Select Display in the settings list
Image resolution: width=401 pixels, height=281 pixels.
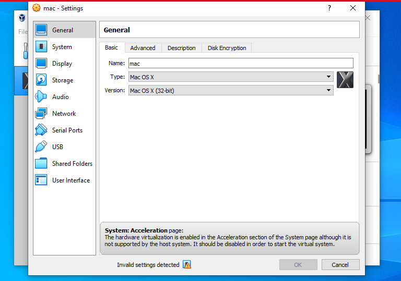point(64,64)
